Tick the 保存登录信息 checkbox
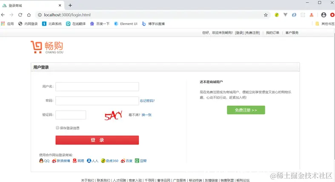This screenshot has height=182, width=335. click(57, 128)
